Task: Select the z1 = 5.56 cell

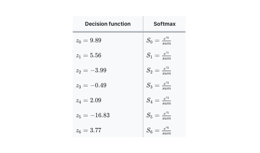Action: [89, 55]
